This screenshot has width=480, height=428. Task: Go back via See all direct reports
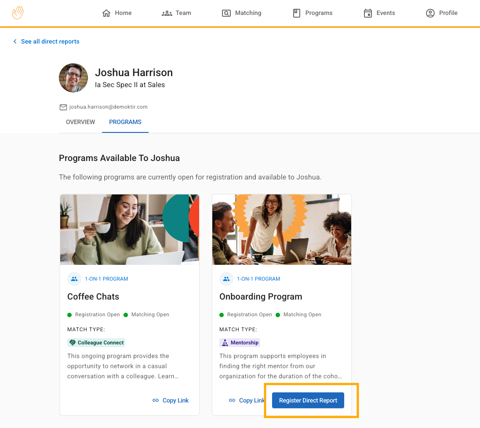pyautogui.click(x=50, y=41)
